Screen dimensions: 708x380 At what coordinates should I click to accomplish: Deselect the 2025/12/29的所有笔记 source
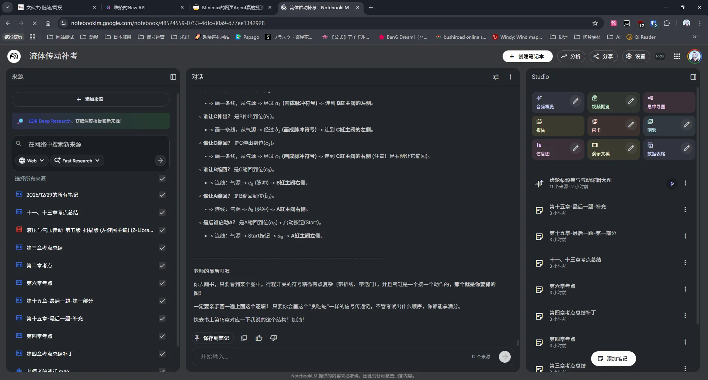[x=162, y=195]
